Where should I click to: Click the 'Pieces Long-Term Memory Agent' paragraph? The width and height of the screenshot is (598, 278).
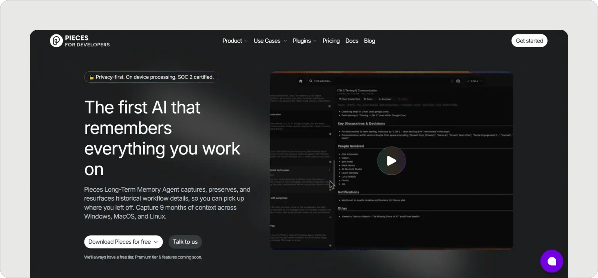pyautogui.click(x=167, y=203)
